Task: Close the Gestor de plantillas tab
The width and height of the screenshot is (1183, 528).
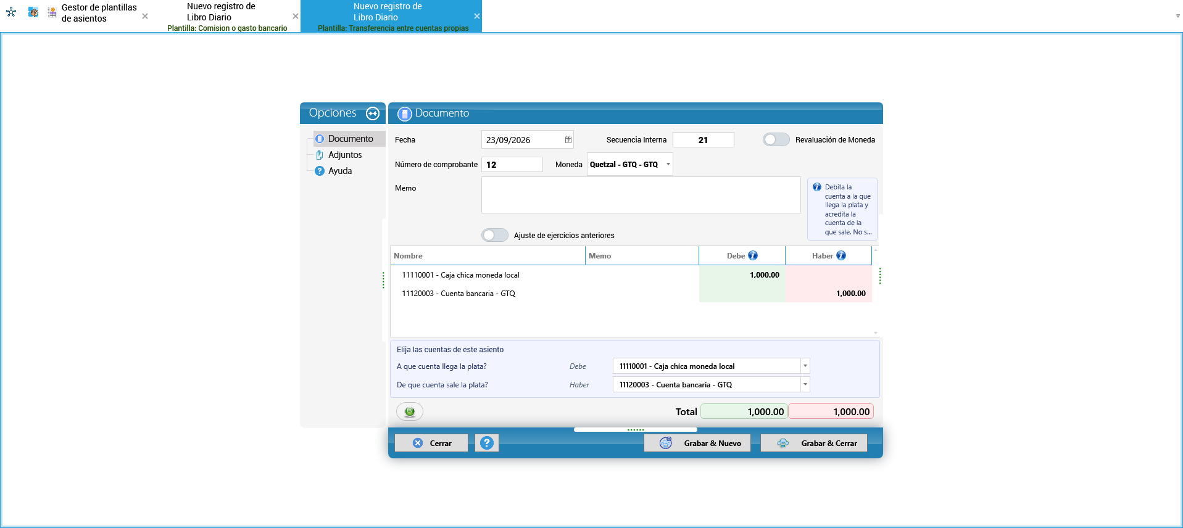Action: click(x=145, y=16)
